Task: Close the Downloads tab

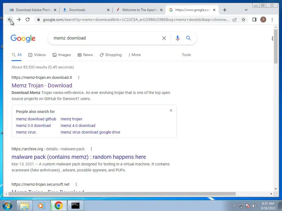Action: (108, 10)
